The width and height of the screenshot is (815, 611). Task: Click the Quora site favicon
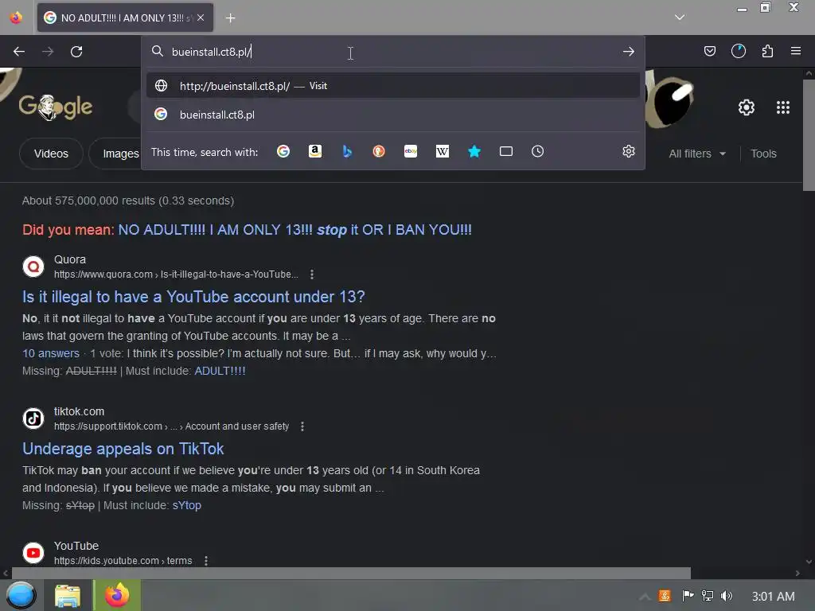(x=33, y=267)
